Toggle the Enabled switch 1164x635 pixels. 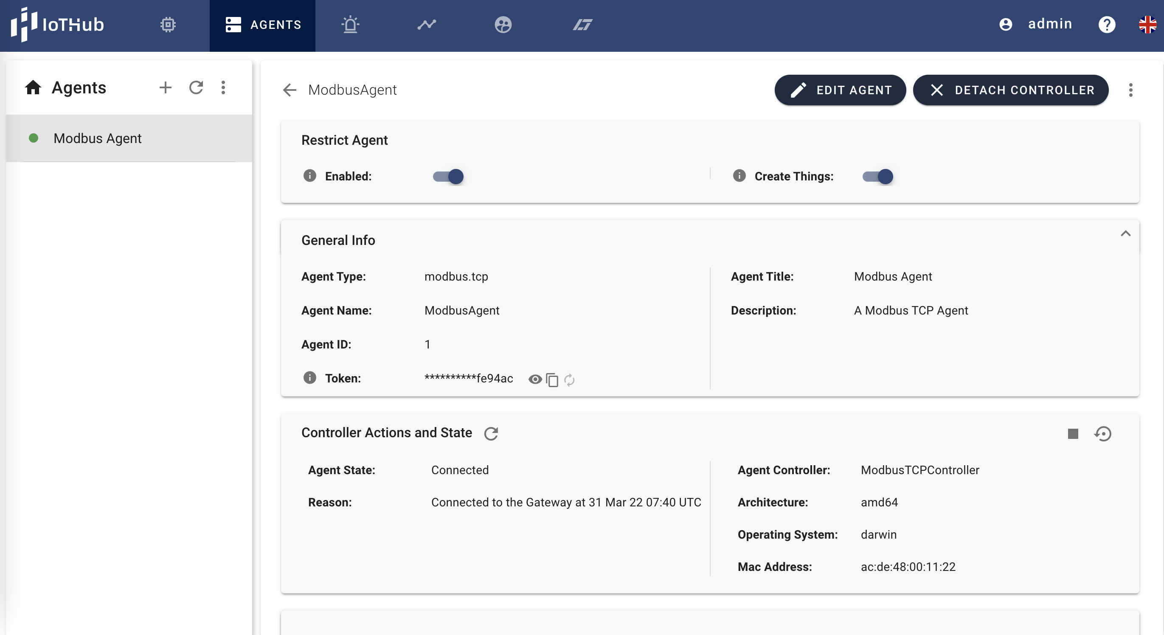tap(448, 176)
